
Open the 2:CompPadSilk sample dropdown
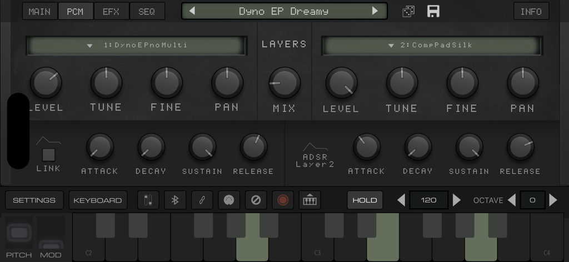click(432, 46)
